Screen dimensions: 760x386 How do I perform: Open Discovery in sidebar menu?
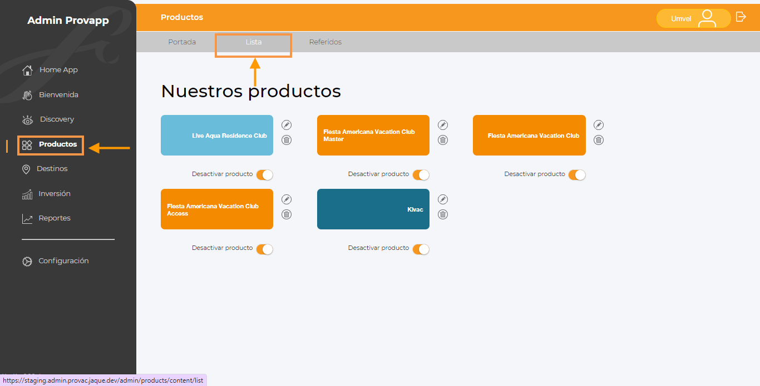57,119
